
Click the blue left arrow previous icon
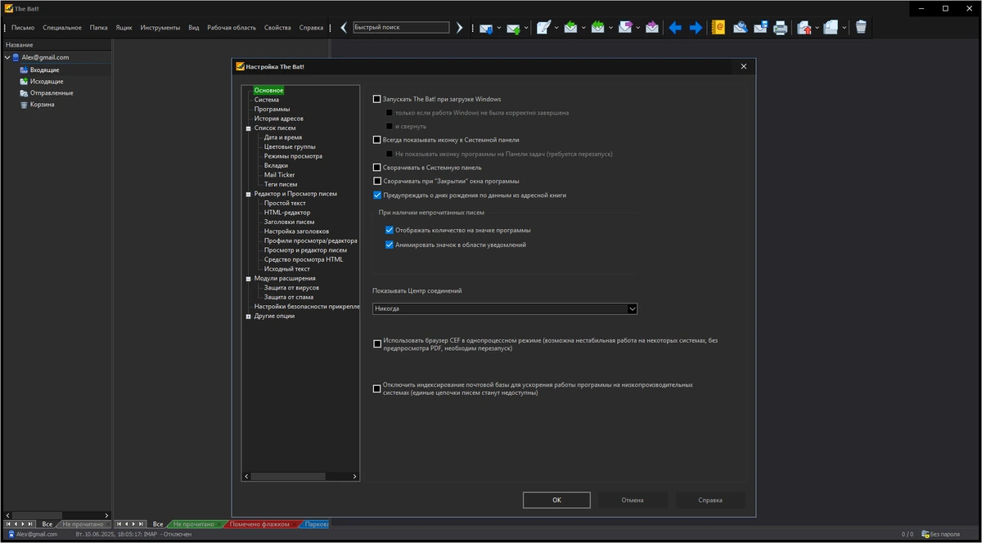click(x=675, y=28)
